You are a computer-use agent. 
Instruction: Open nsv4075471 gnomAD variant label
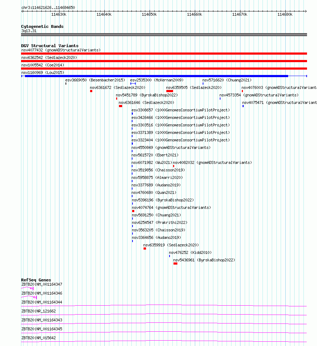[280, 102]
